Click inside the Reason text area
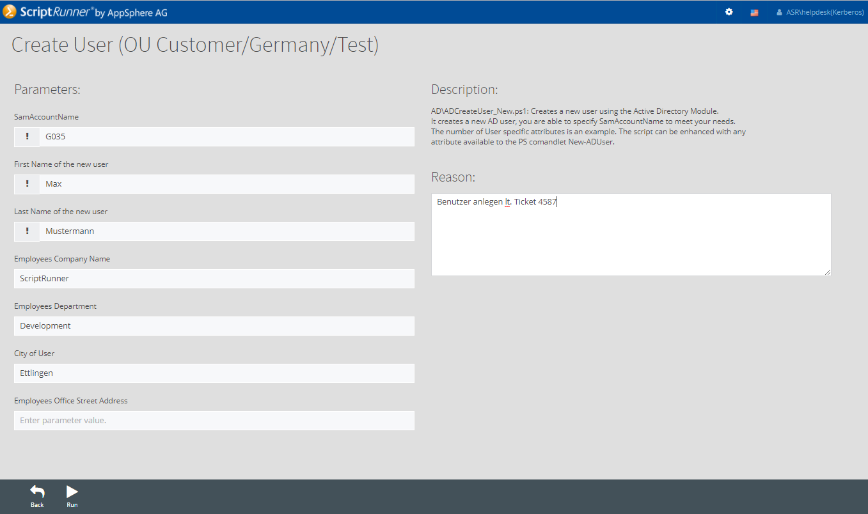This screenshot has width=868, height=514. [x=631, y=235]
